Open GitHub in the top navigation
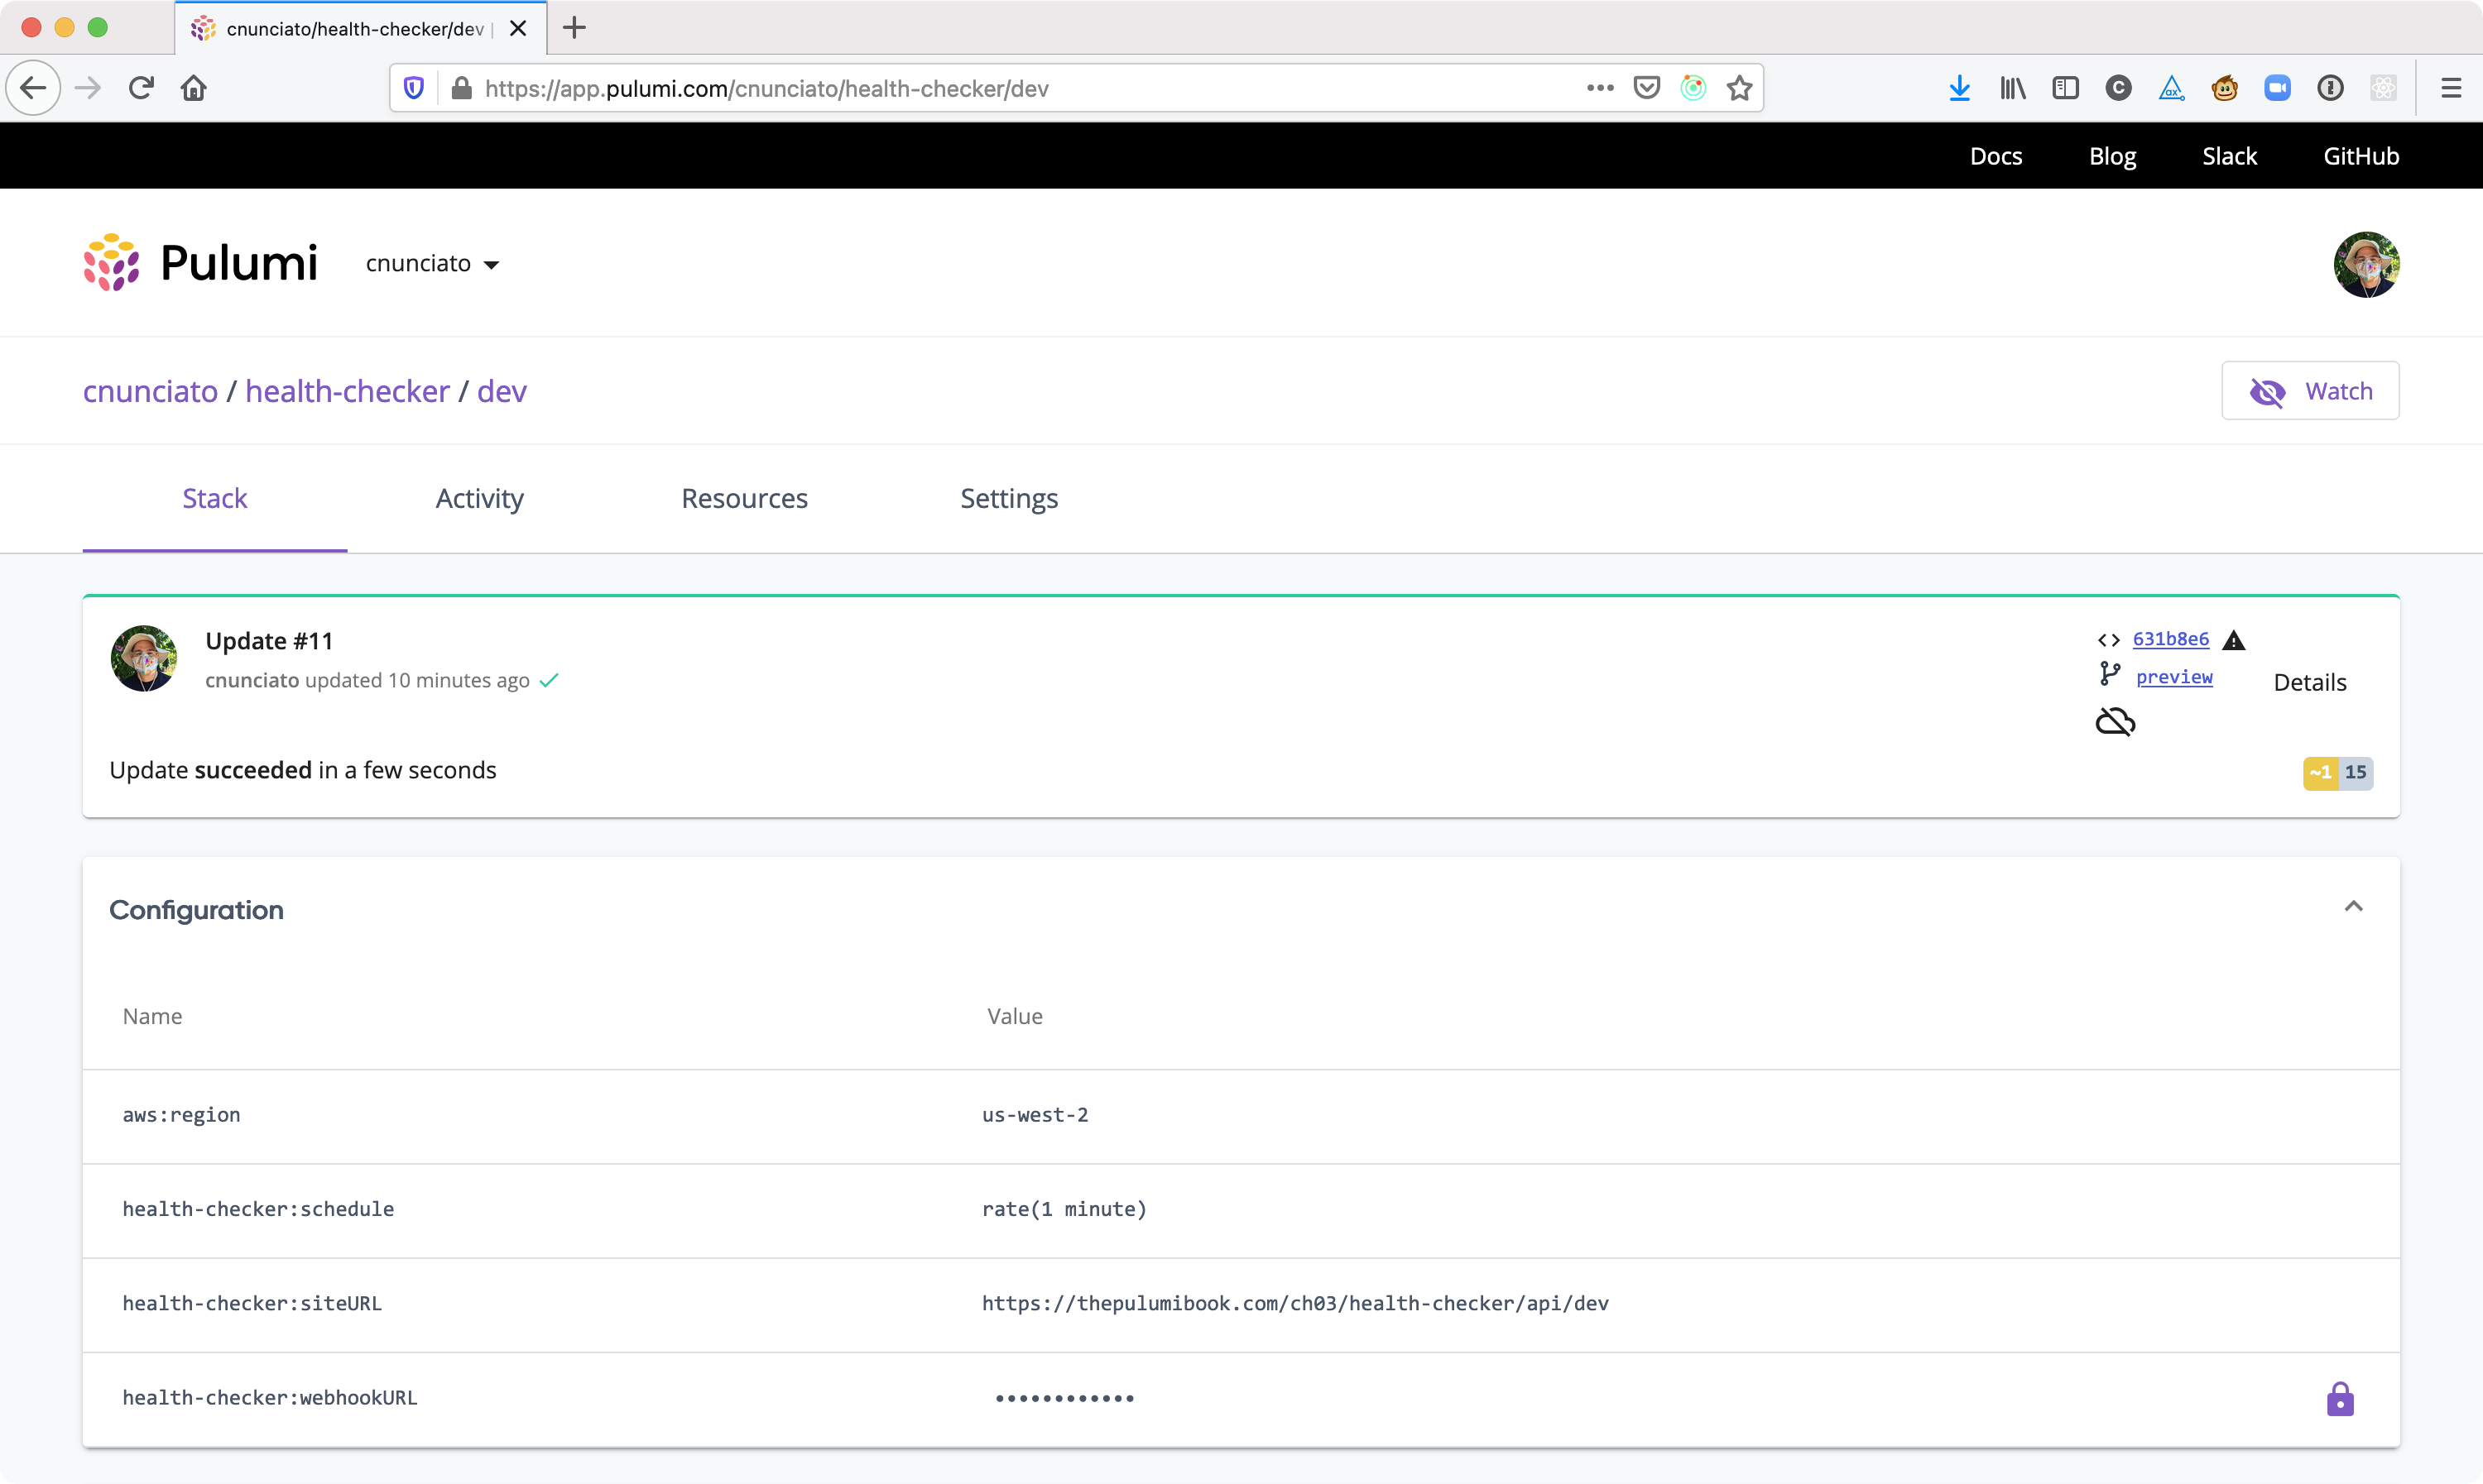2483x1484 pixels. point(2361,156)
